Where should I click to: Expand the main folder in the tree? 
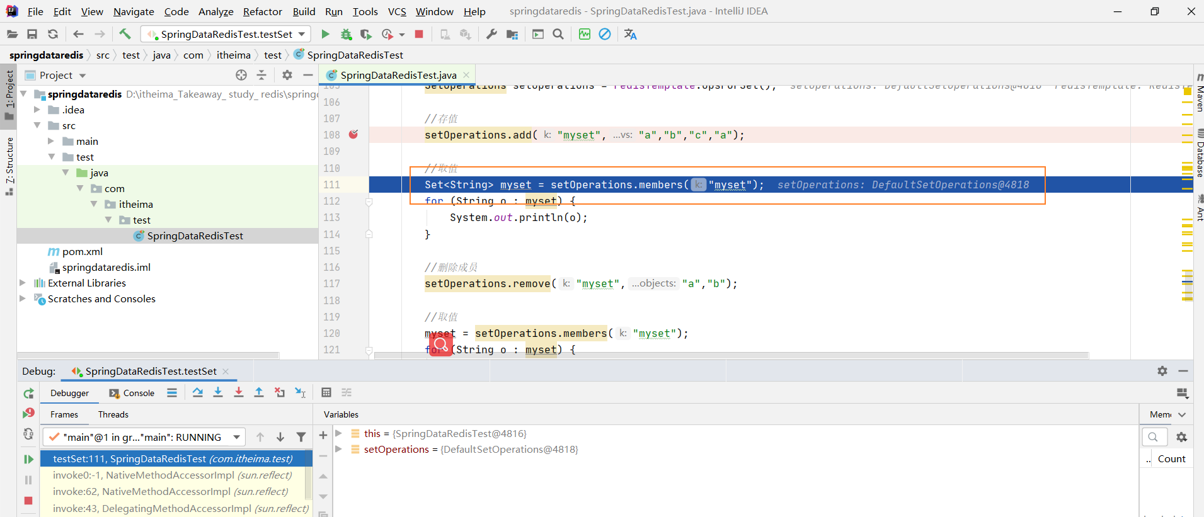52,141
